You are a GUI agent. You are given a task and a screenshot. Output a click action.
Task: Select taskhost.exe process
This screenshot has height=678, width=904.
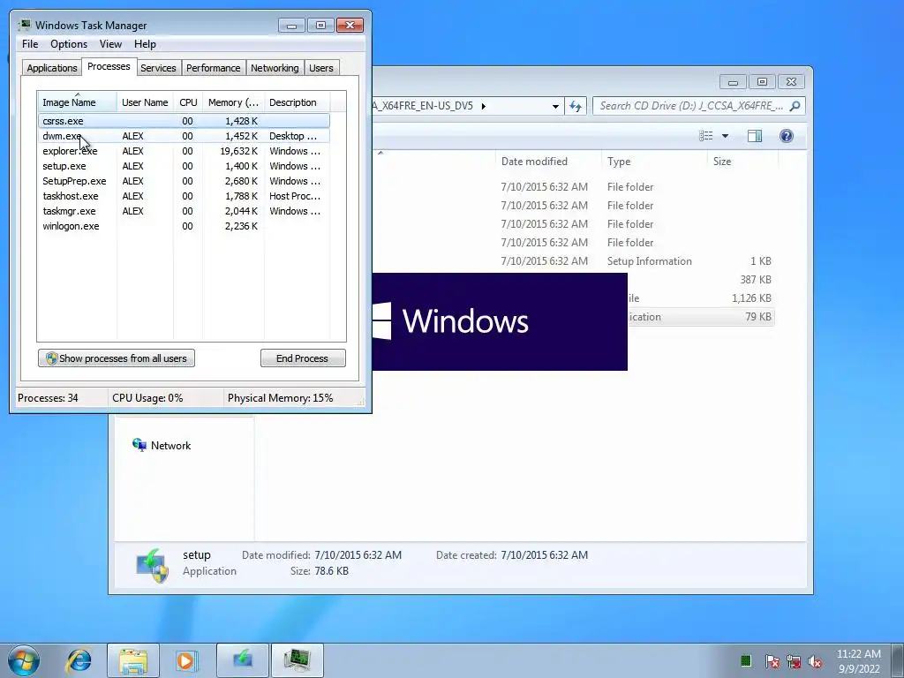coord(184,196)
